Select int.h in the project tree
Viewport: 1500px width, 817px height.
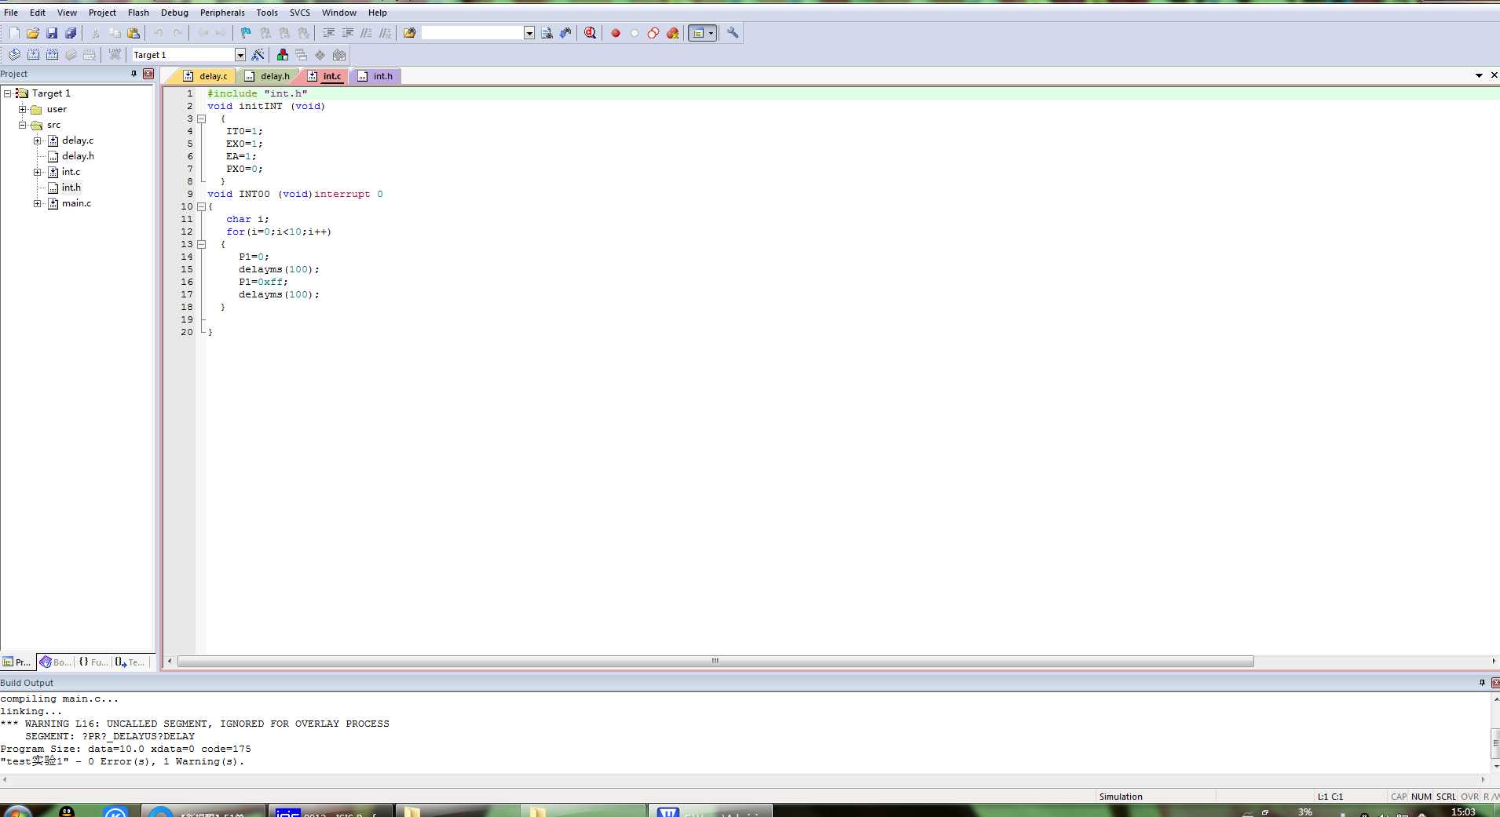pos(71,188)
